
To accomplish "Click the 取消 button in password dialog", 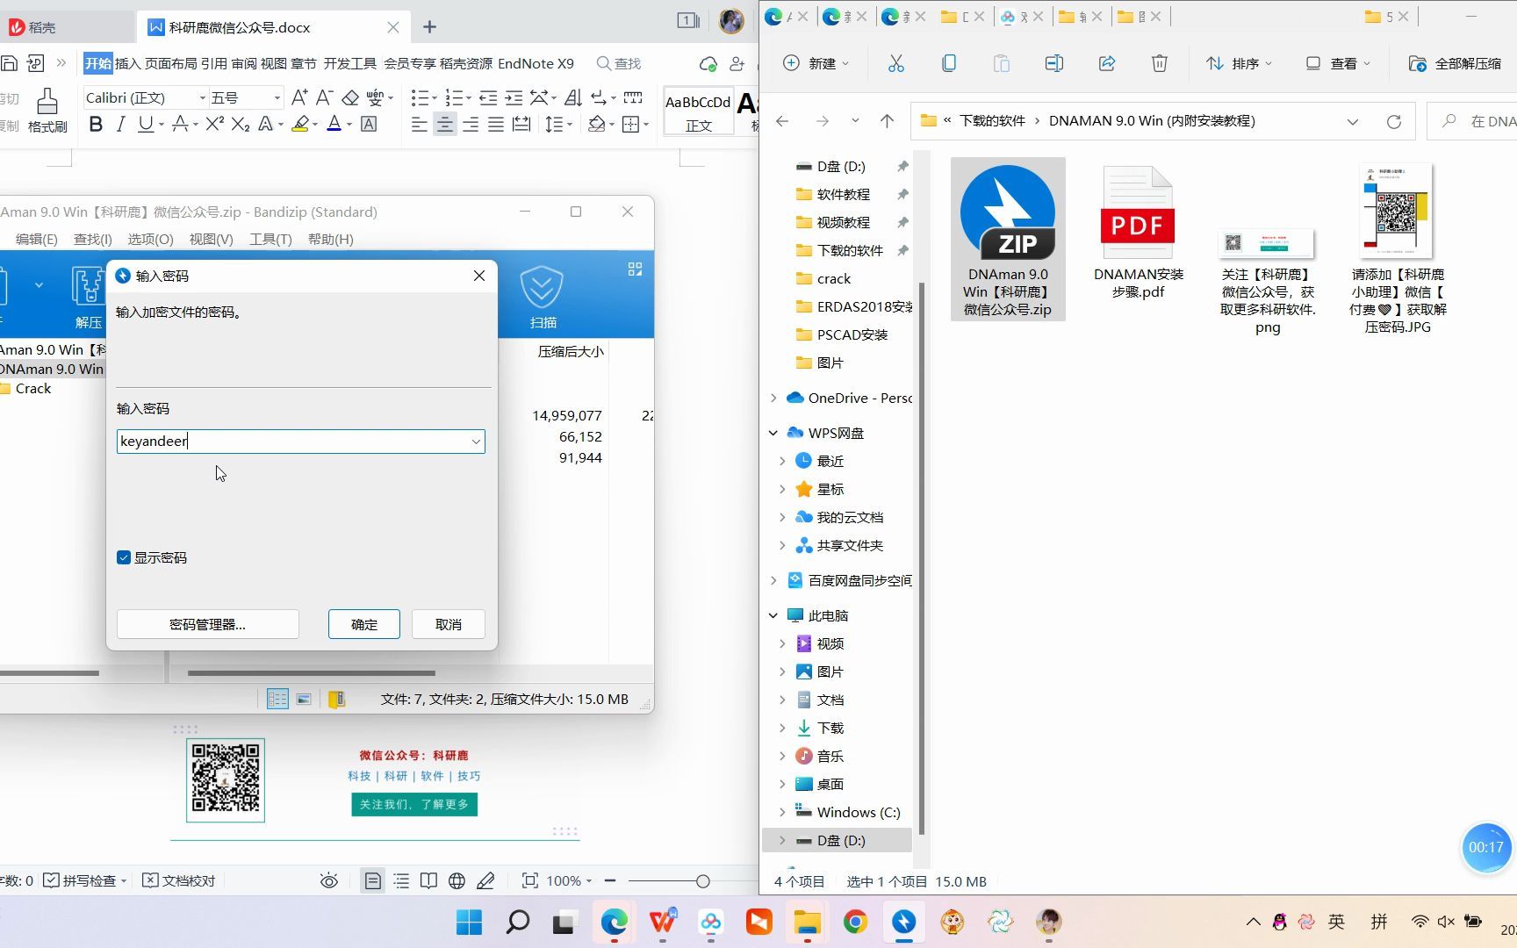I will tap(449, 624).
